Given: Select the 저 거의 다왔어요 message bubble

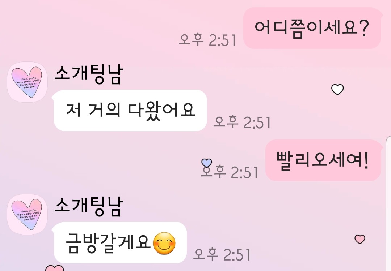Looking at the screenshot, I should point(130,110).
